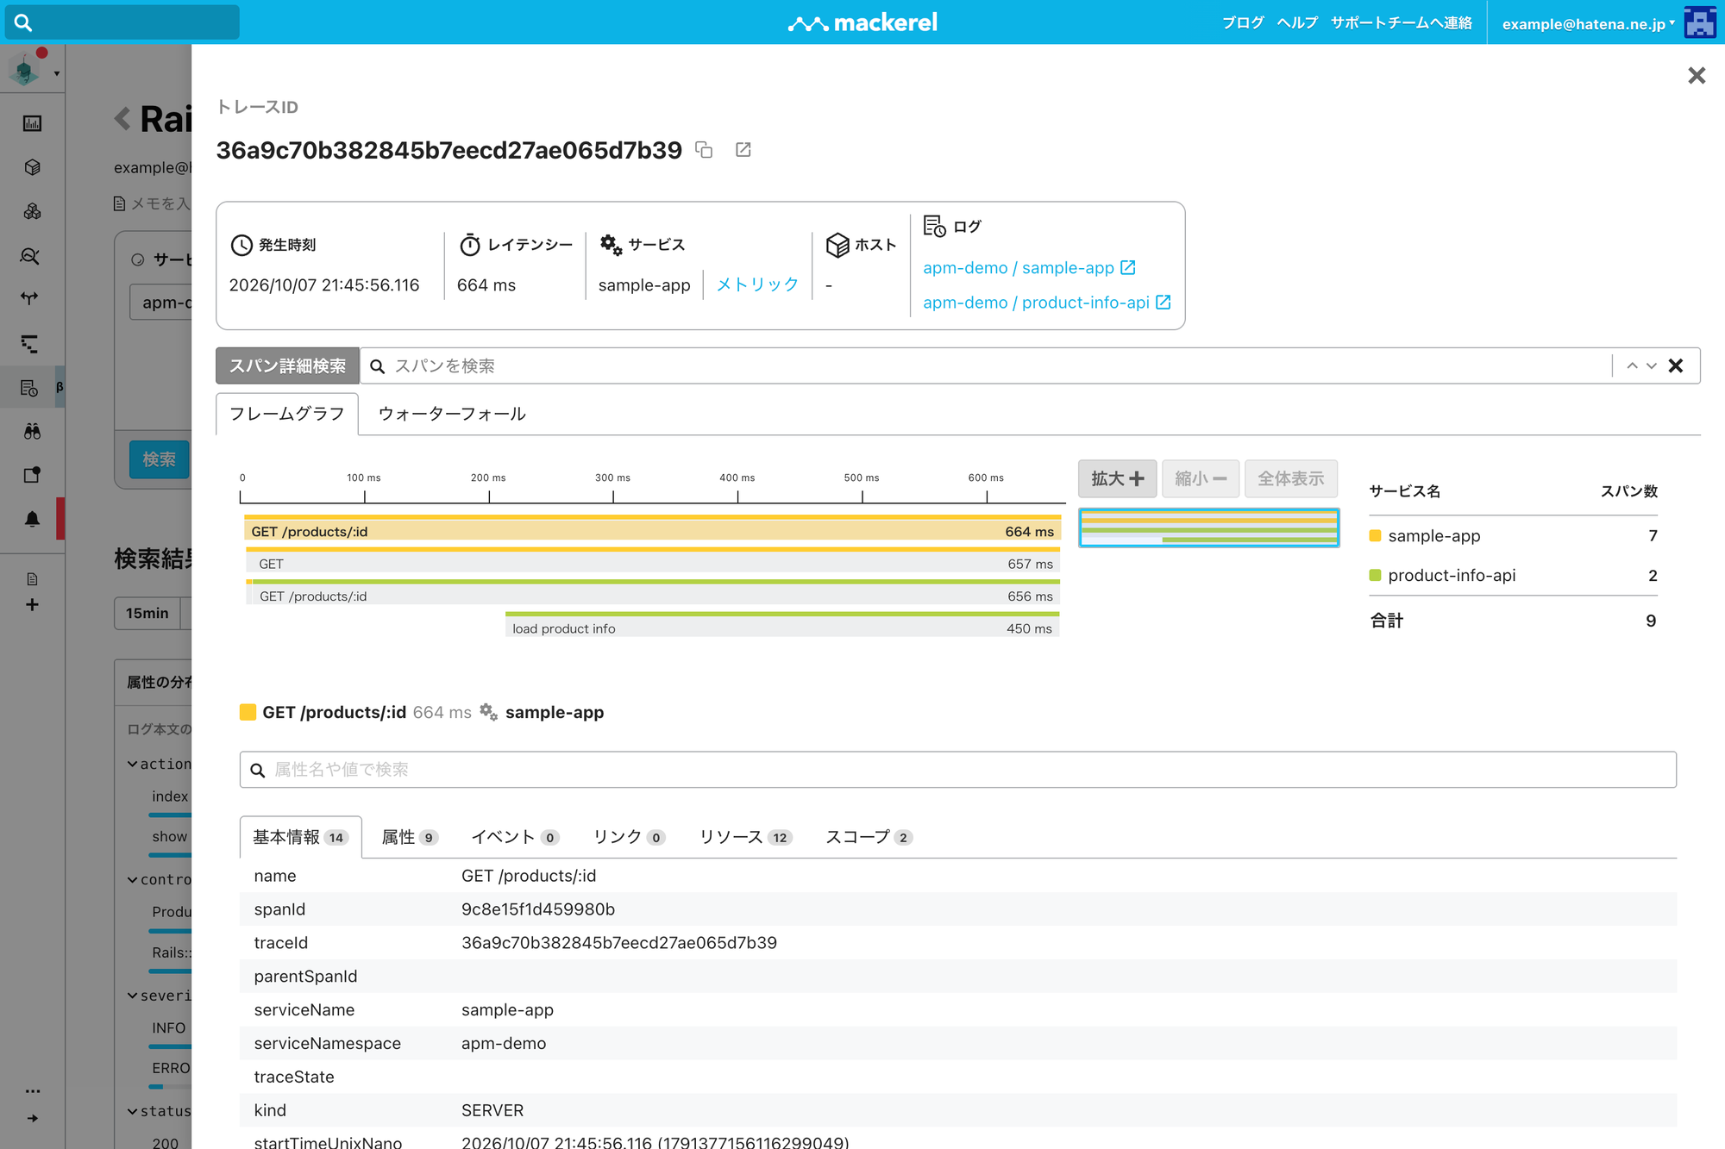
Task: Click the 縮小 zoom out button
Action: 1201,478
